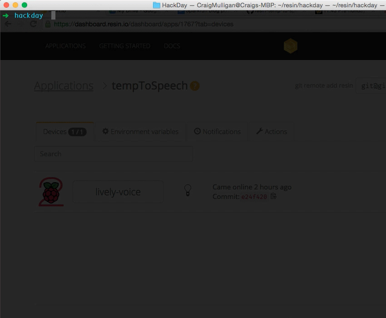Screen dimensions: 386x318
Task: Minimize the terminal with the yellow button
Action: point(15,5)
